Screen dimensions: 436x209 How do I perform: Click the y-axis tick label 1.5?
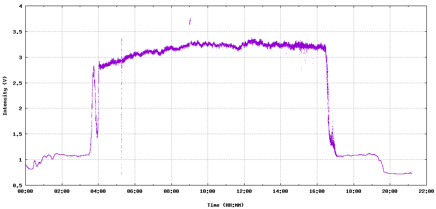pyautogui.click(x=18, y=134)
